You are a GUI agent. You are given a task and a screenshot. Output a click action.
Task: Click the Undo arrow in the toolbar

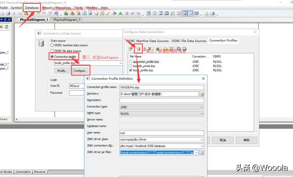tap(38, 13)
